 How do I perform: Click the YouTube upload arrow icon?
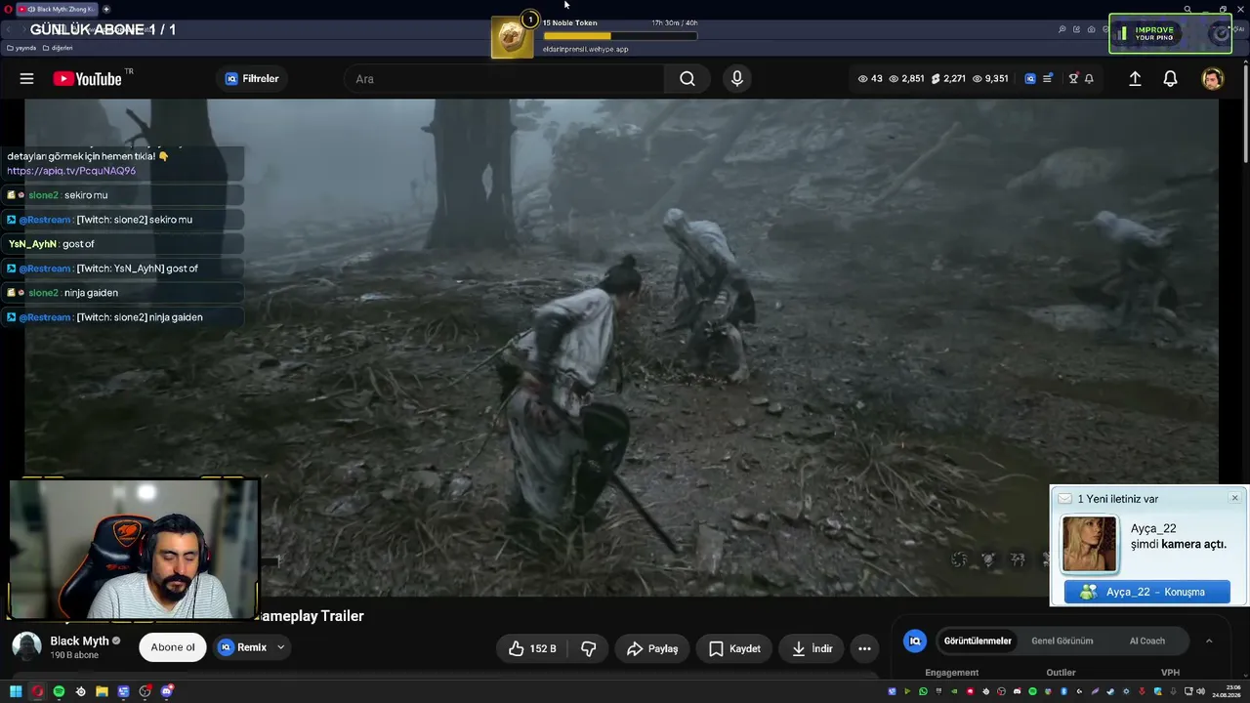click(1135, 79)
